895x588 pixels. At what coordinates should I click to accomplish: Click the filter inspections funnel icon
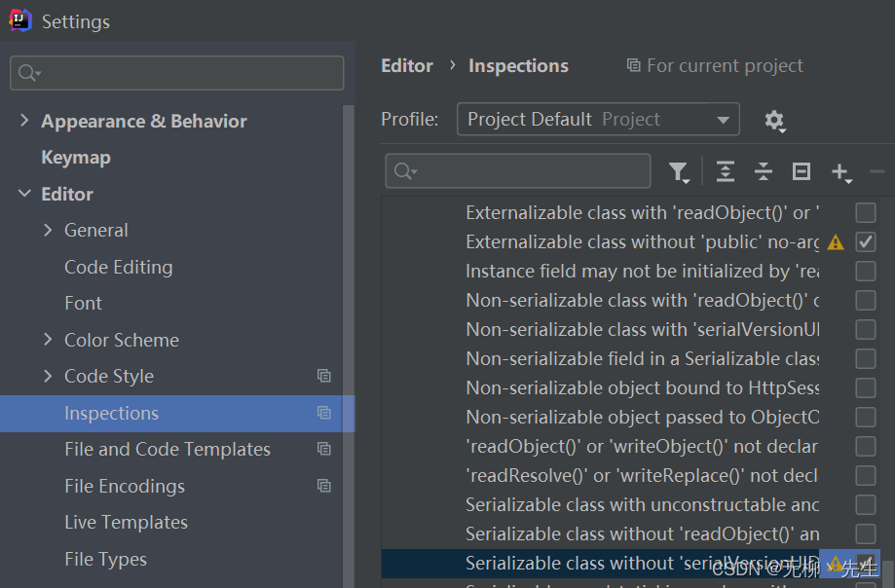[x=678, y=172]
